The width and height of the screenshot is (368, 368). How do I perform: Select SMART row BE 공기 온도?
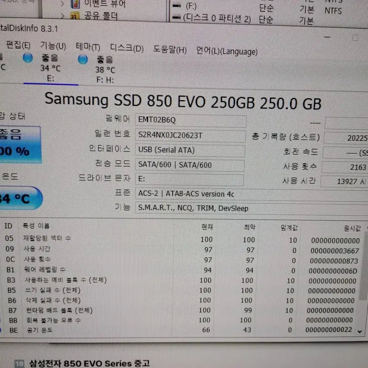click(x=182, y=330)
